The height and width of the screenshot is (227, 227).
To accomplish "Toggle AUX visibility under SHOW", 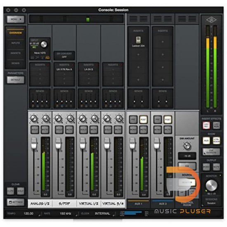I will (206, 141).
